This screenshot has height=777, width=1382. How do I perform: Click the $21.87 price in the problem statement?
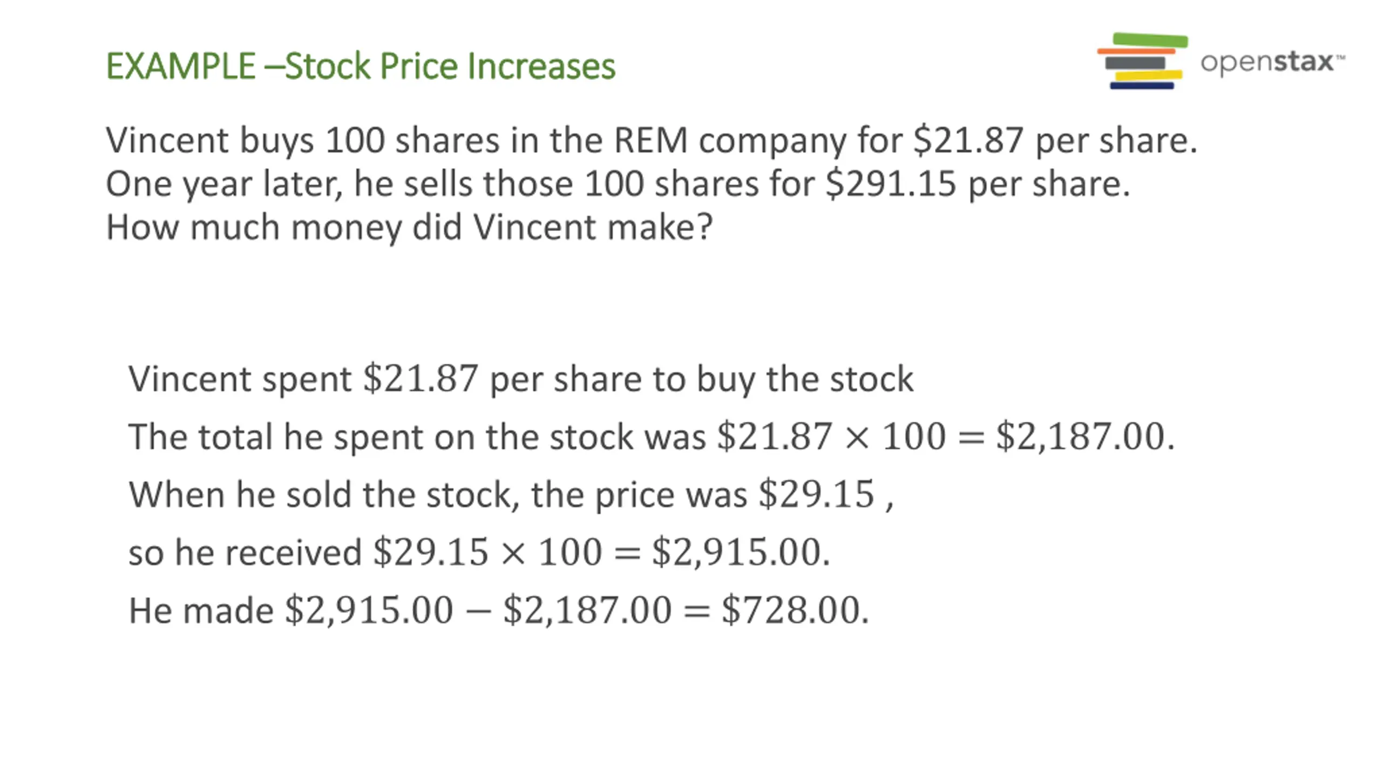[x=968, y=140]
